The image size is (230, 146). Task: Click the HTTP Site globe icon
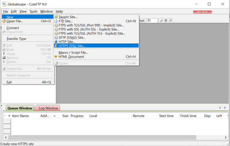click(56, 42)
